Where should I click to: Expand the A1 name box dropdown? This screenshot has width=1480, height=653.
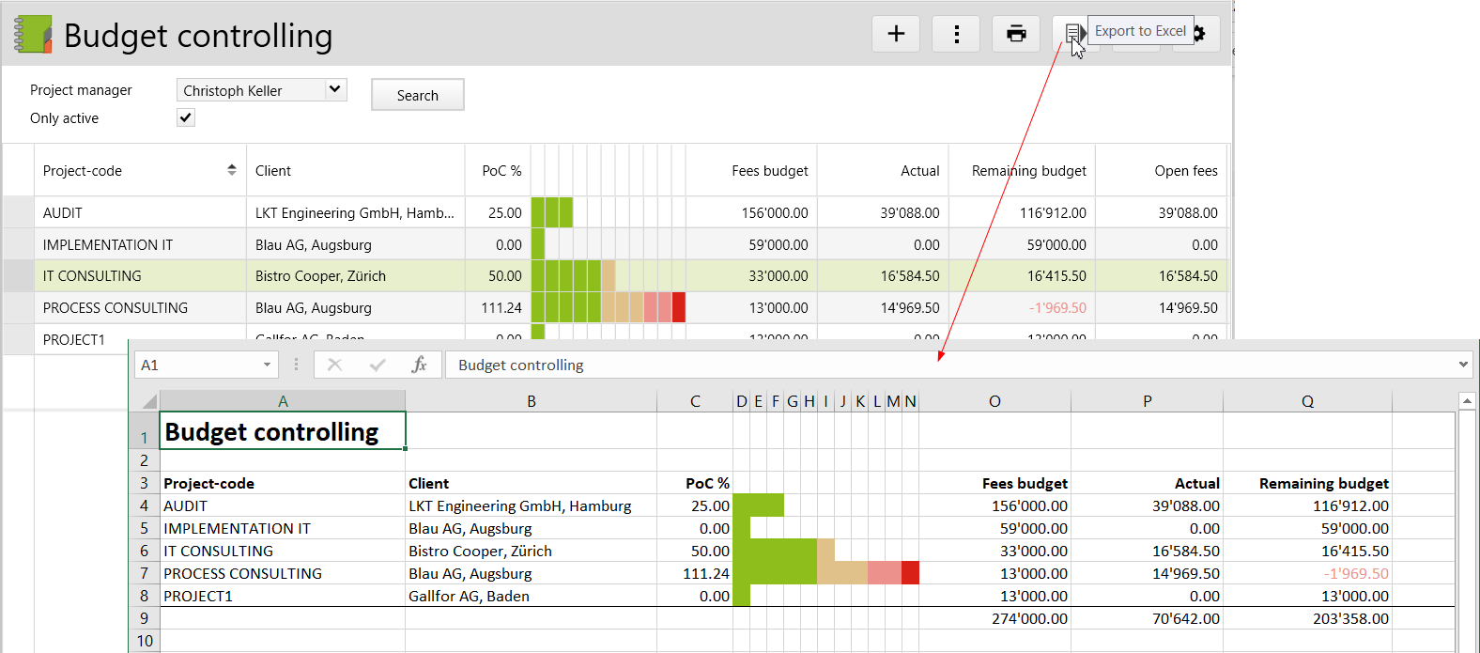point(267,365)
